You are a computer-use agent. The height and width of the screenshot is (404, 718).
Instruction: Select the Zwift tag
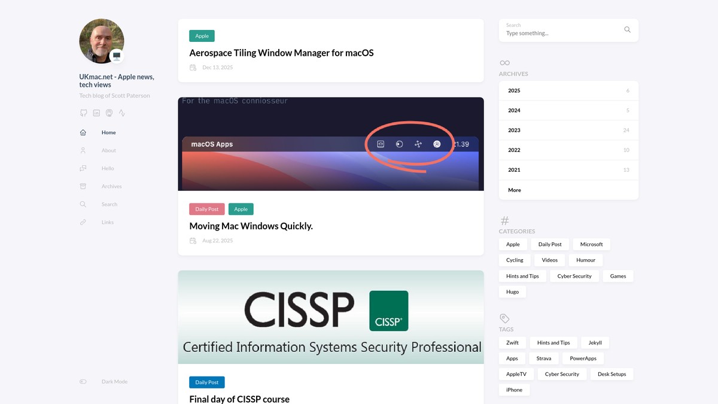512,342
